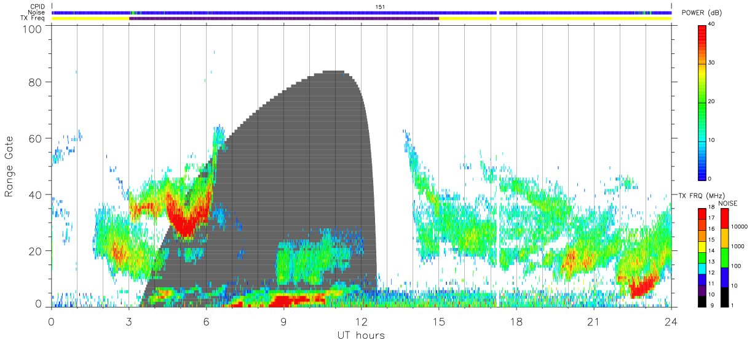Click the purple segment of the TX Freq strip
The width and height of the screenshot is (755, 348).
284,18
